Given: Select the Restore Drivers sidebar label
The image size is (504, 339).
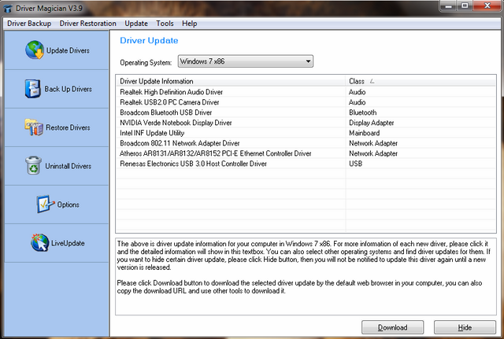Looking at the screenshot, I should [x=68, y=127].
